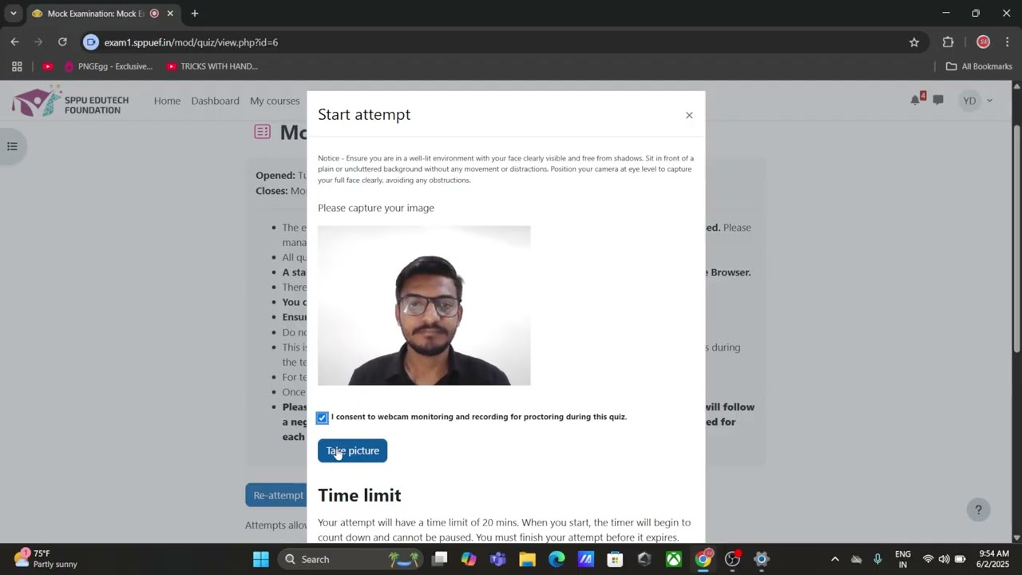Open the Settings gear on the taskbar
Viewport: 1022px width, 575px height.
762,559
